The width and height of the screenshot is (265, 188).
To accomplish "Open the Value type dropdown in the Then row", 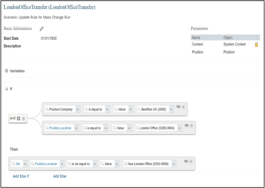I will coord(117,164).
